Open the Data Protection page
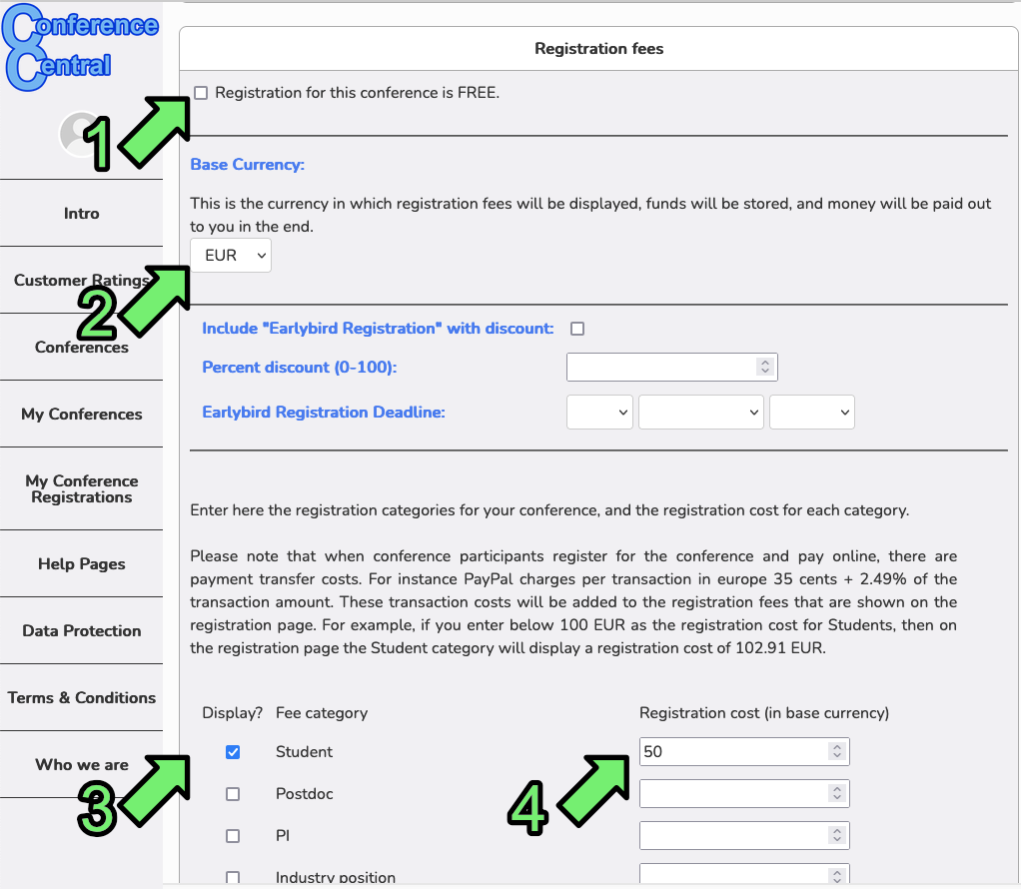 (x=81, y=631)
